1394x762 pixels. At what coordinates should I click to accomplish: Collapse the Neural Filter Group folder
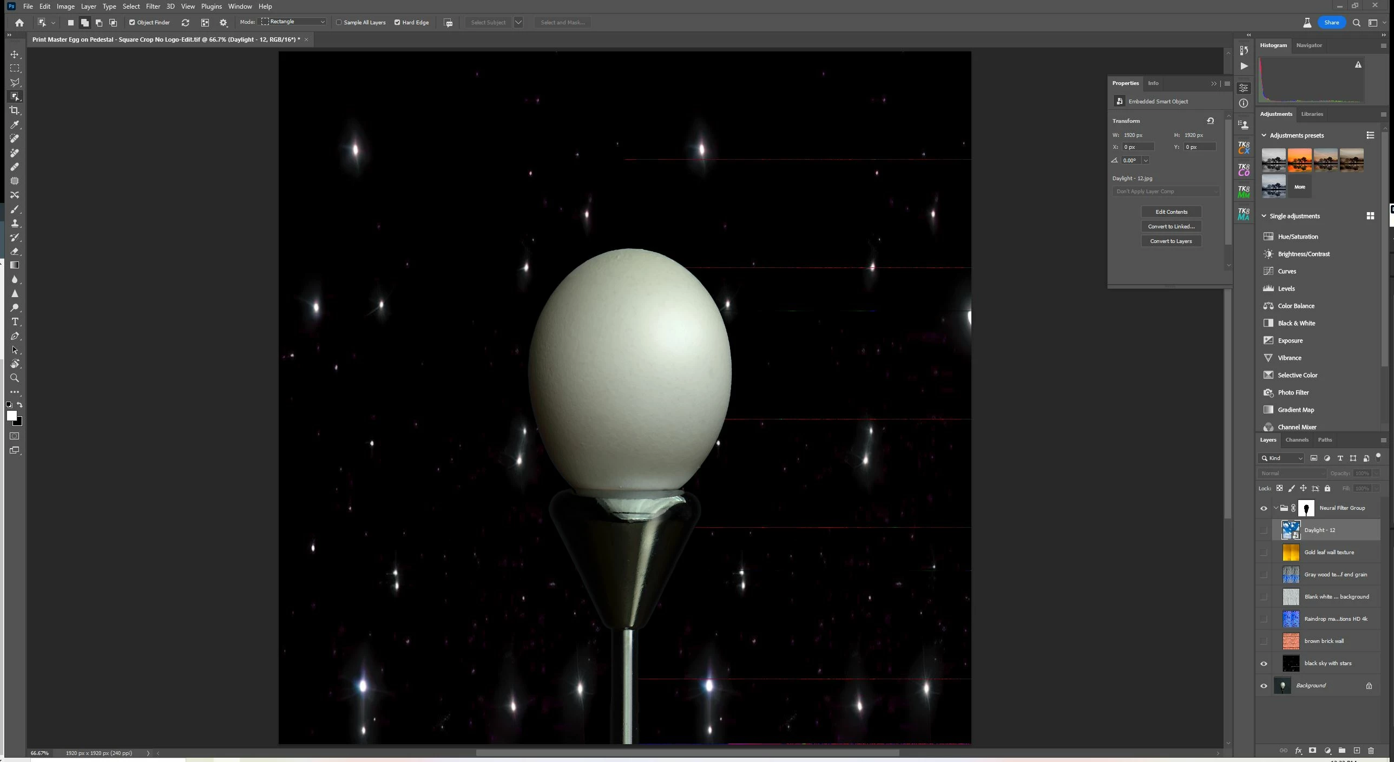[1275, 508]
